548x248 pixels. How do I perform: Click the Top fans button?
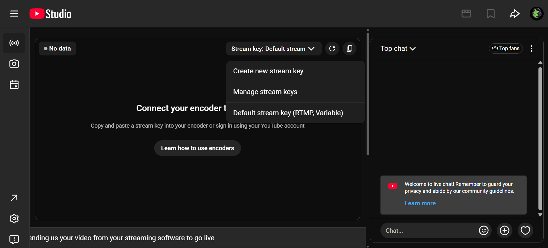click(x=506, y=49)
